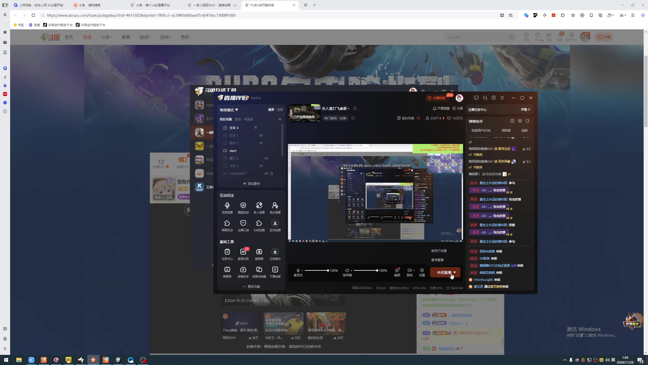
Task: Click 添加素材 add source button
Action: tap(251, 184)
